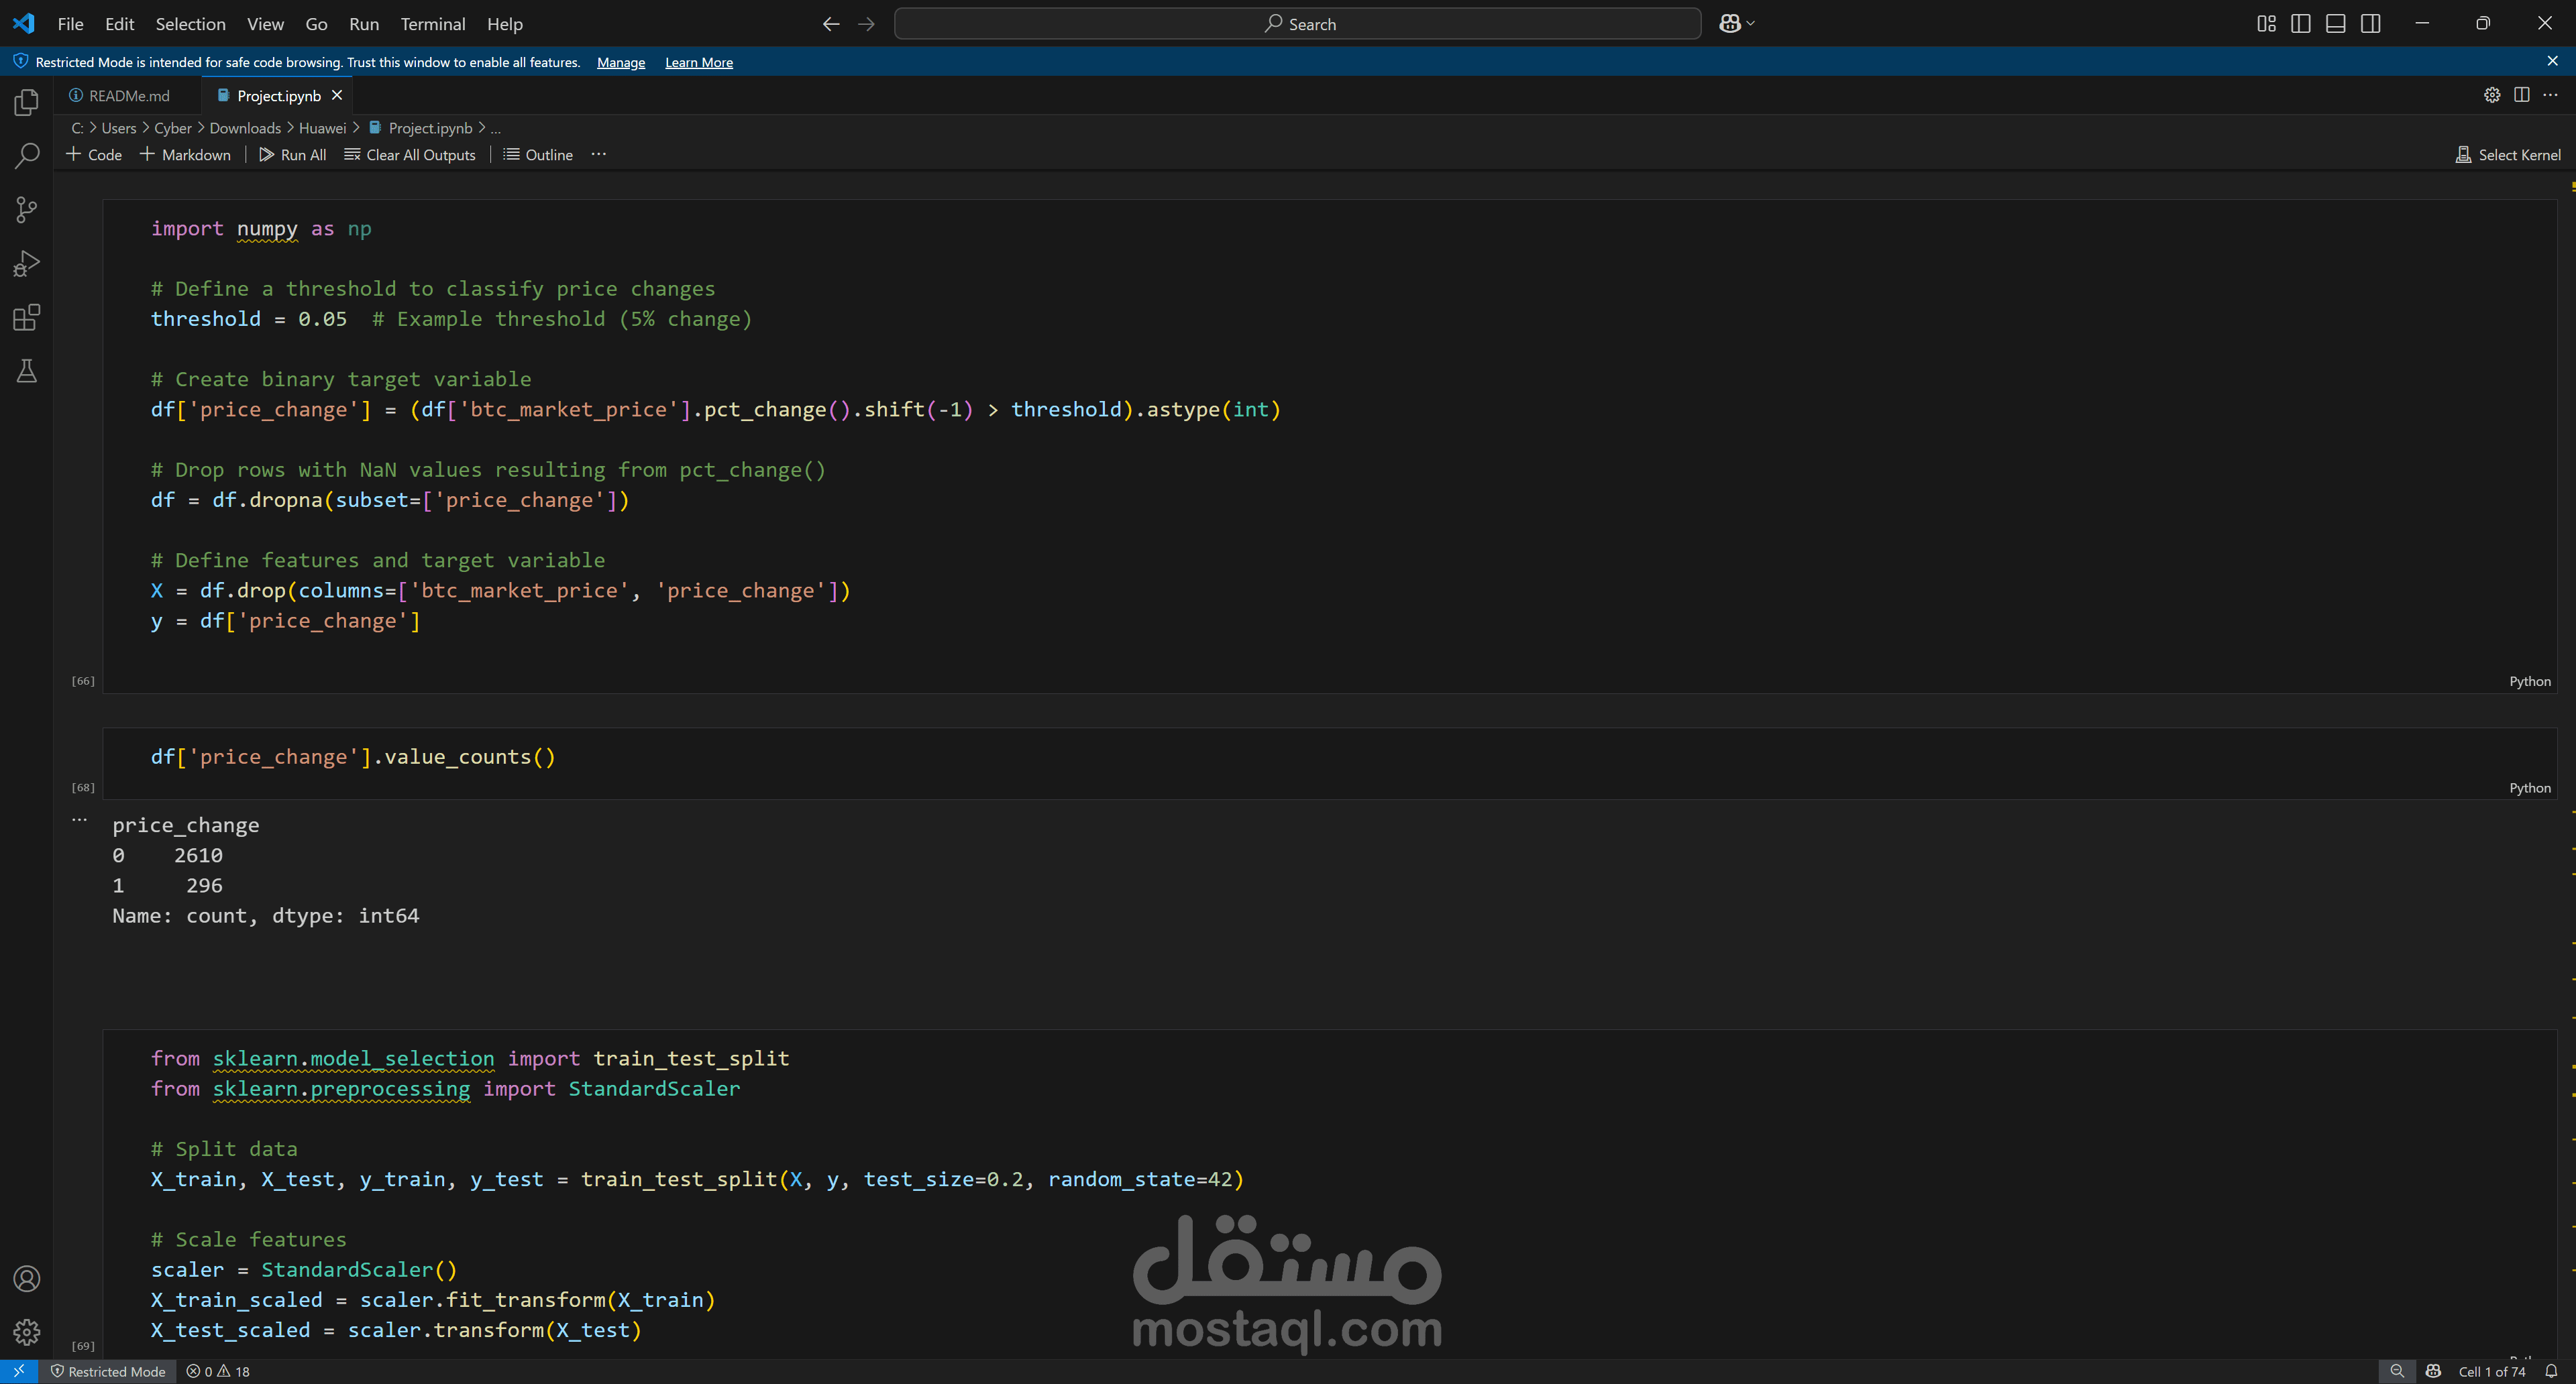Open the Explorer view in activity bar
Image resolution: width=2576 pixels, height=1384 pixels.
coord(27,103)
